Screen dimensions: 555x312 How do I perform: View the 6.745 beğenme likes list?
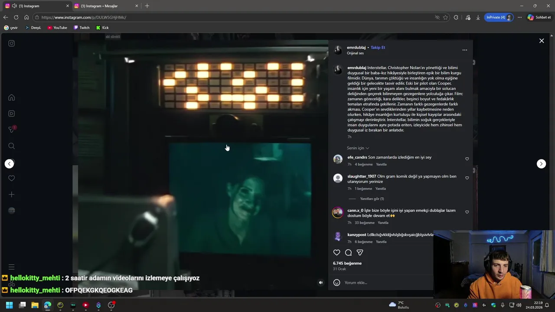coord(347,263)
